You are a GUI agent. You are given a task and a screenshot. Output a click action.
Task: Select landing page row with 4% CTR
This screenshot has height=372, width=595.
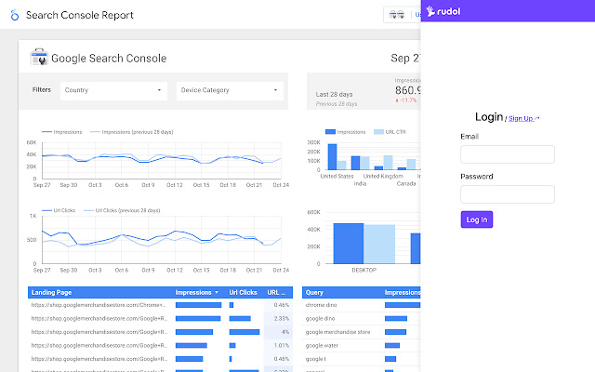tap(160, 332)
